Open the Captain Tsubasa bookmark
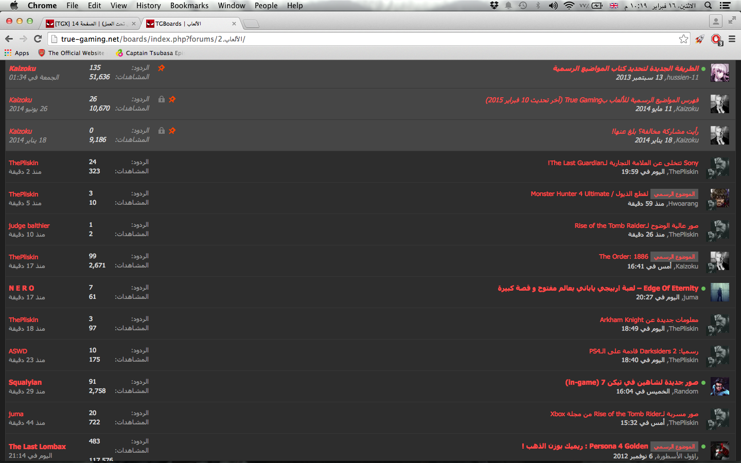The height and width of the screenshot is (463, 741). point(150,53)
